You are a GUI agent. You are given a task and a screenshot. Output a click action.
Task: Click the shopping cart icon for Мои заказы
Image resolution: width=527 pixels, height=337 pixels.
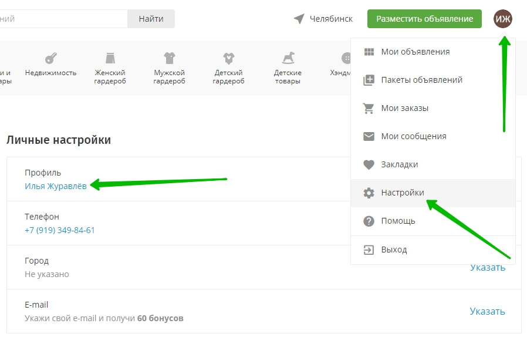(369, 108)
